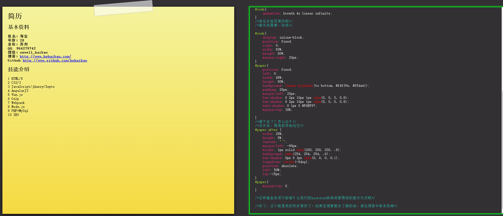Viewport: 503px width, 216px height.
Task: Click the "技能介绍" section heading
Action: click(x=19, y=69)
